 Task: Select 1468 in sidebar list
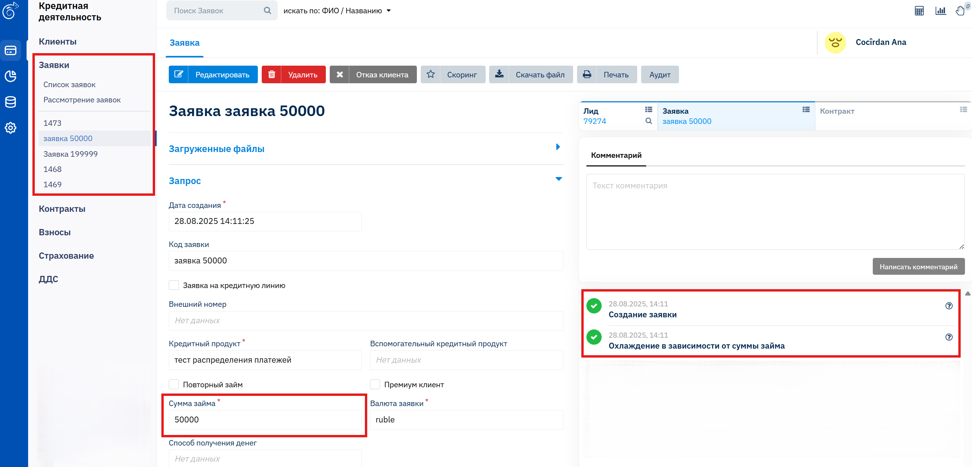click(x=52, y=169)
